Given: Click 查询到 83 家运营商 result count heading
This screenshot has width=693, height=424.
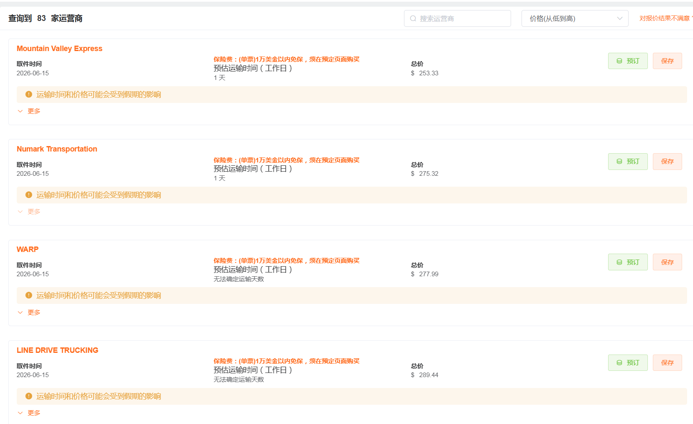Looking at the screenshot, I should (x=45, y=18).
